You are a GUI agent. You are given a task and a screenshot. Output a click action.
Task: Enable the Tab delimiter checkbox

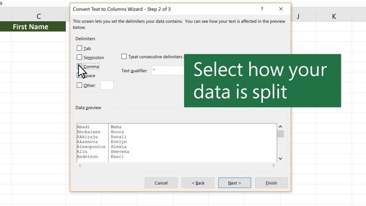79,48
